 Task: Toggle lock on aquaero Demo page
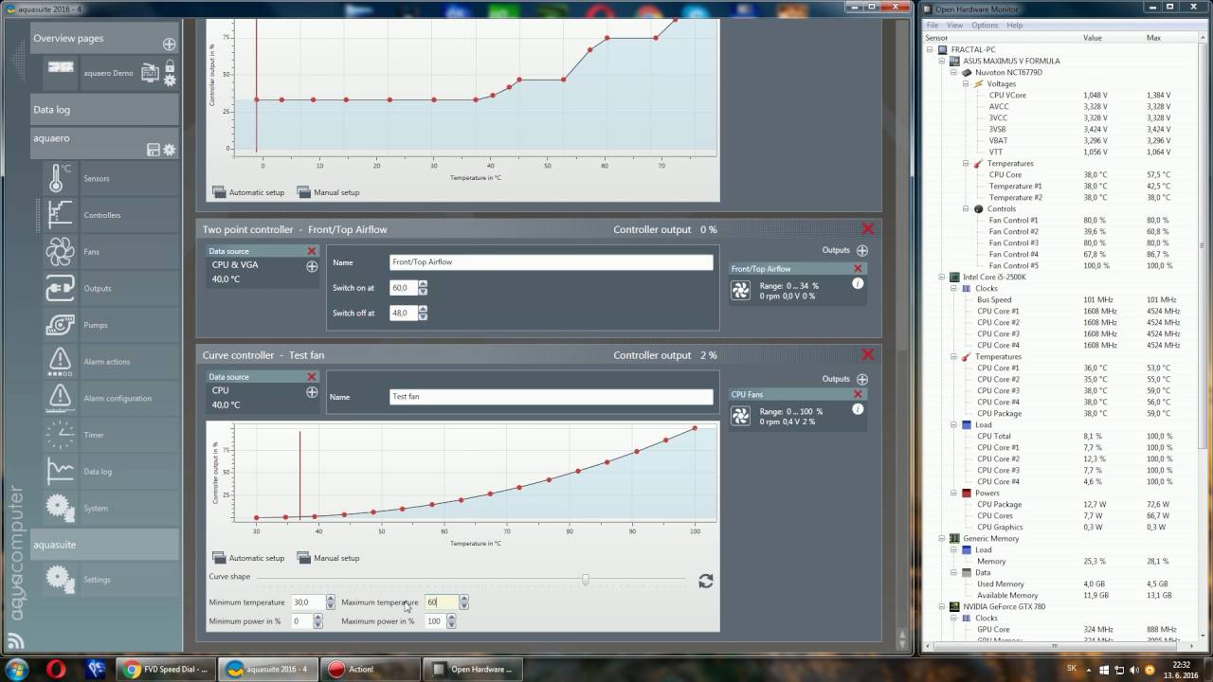pyautogui.click(x=170, y=67)
